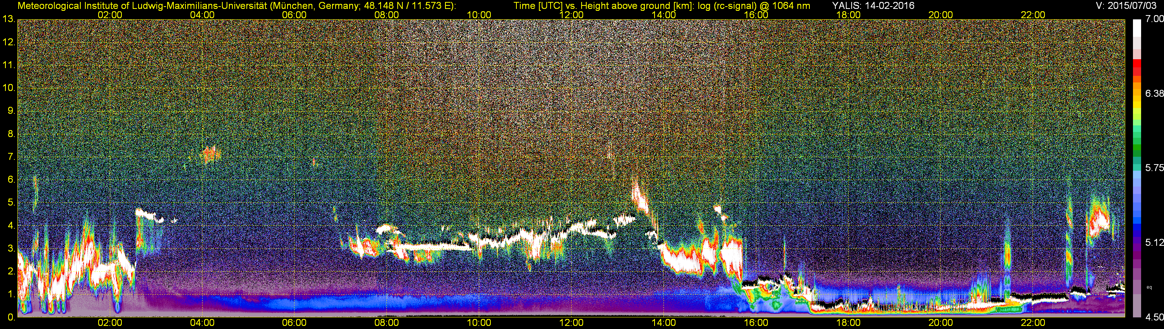Click the 5.12 colorbar value

[x=1154, y=242]
